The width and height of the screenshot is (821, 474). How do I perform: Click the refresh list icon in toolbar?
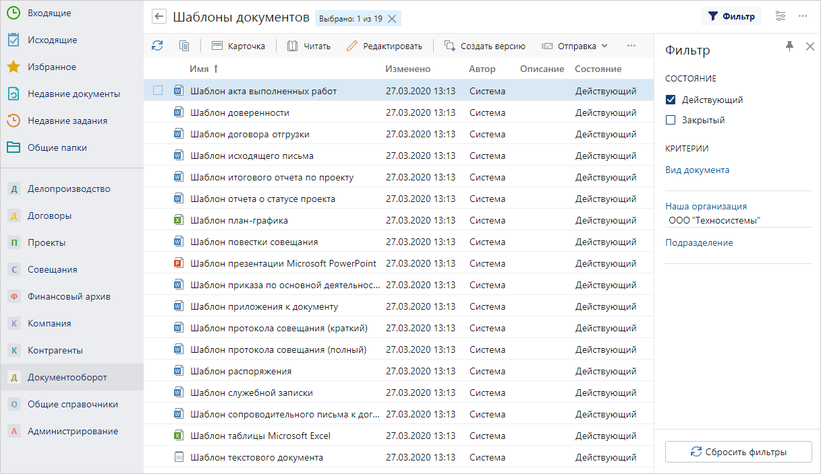coord(157,46)
